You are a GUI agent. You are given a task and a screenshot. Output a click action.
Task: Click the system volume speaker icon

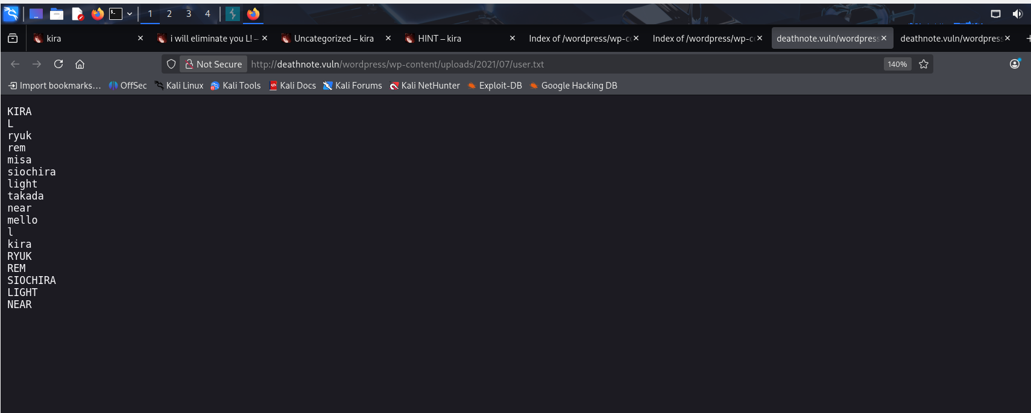pyautogui.click(x=1017, y=14)
